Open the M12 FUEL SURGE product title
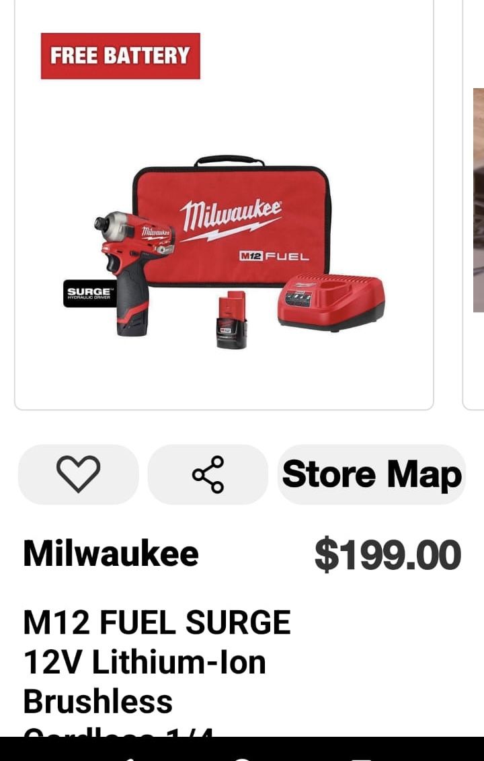Image resolution: width=484 pixels, height=761 pixels. [157, 622]
